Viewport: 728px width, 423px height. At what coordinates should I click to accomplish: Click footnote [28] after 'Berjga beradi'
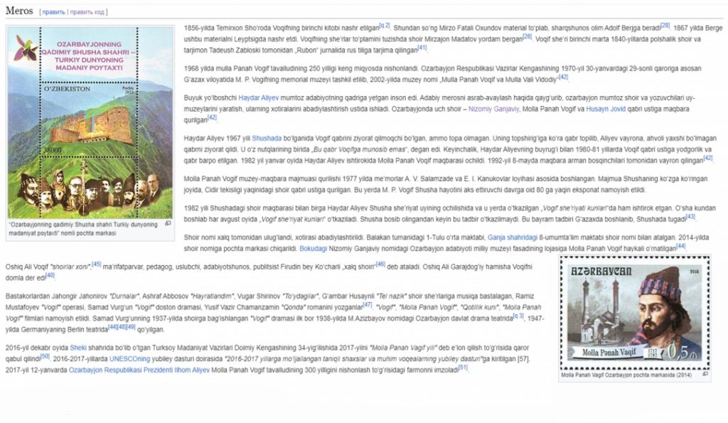tap(665, 26)
